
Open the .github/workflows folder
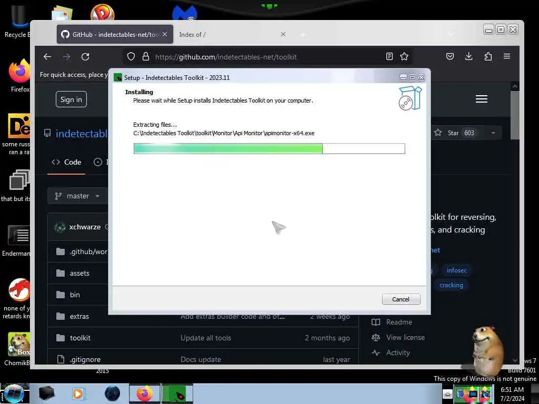point(88,252)
